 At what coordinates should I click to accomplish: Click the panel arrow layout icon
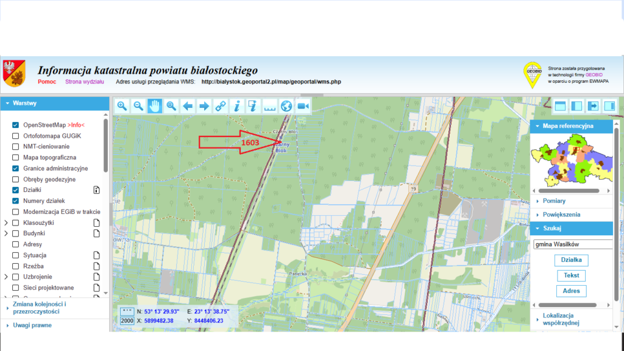coord(594,106)
